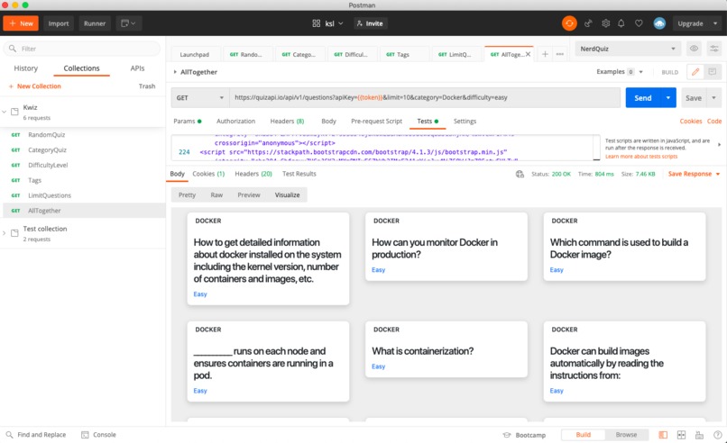
Task: Click the request URL input field
Action: pyautogui.click(x=425, y=97)
